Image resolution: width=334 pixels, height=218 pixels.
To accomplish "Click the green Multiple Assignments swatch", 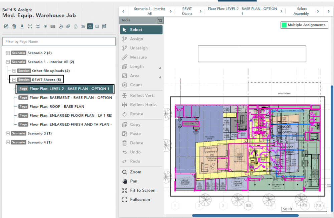I will 284,25.
